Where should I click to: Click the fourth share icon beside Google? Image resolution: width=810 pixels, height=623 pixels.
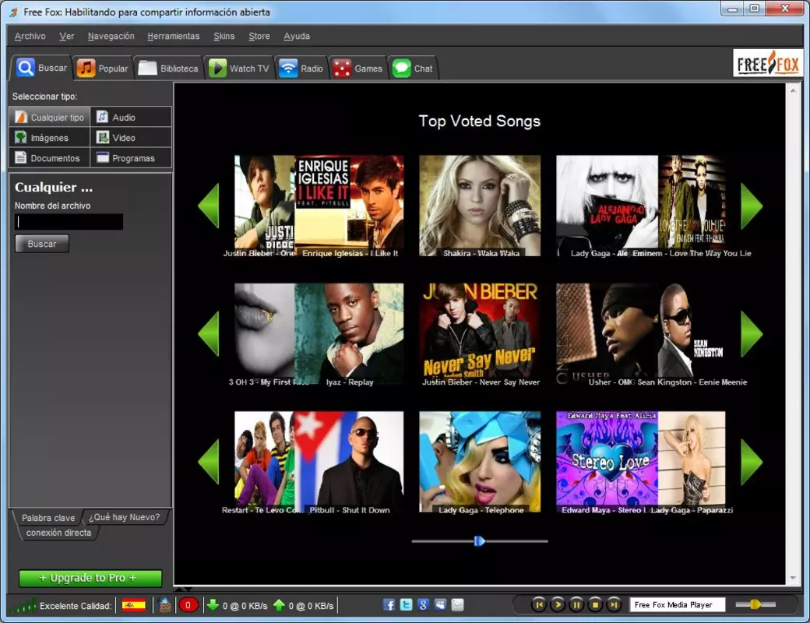point(440,605)
